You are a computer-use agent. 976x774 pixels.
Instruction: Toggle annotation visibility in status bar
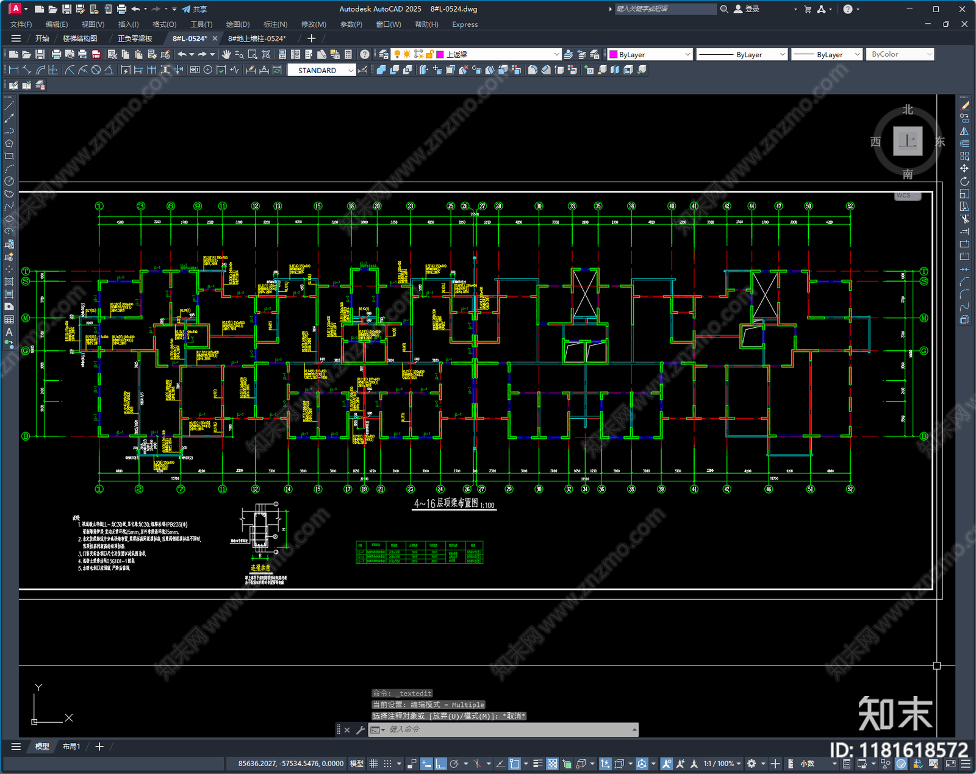pos(666,764)
